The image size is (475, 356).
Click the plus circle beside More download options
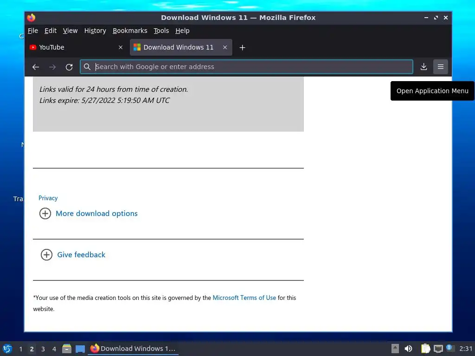click(45, 213)
